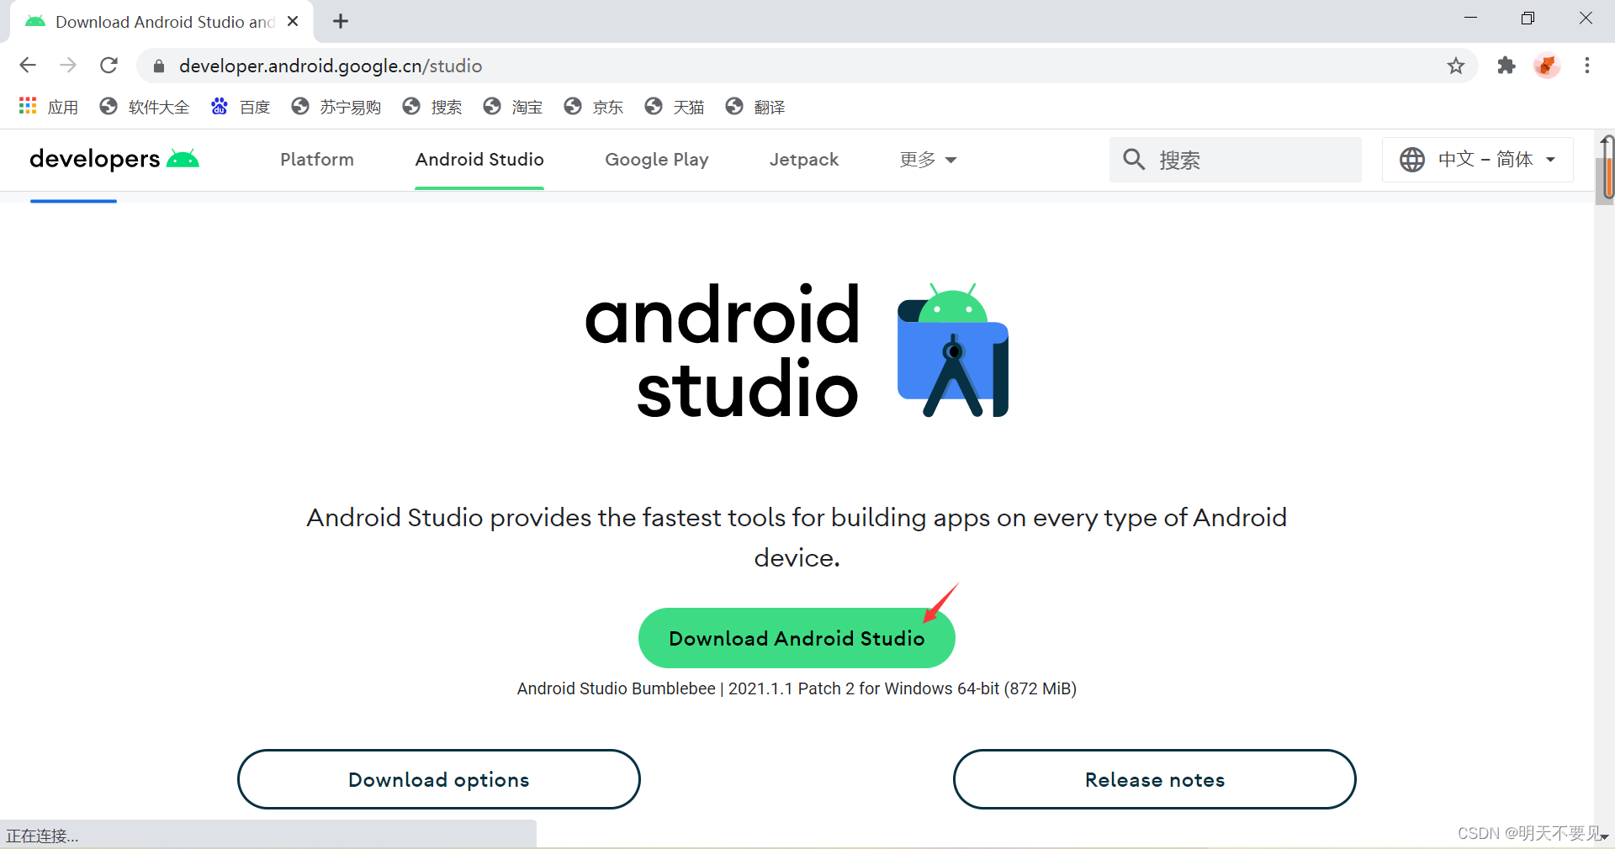
Task: Close the Download Android Studio tab
Action: (x=293, y=22)
